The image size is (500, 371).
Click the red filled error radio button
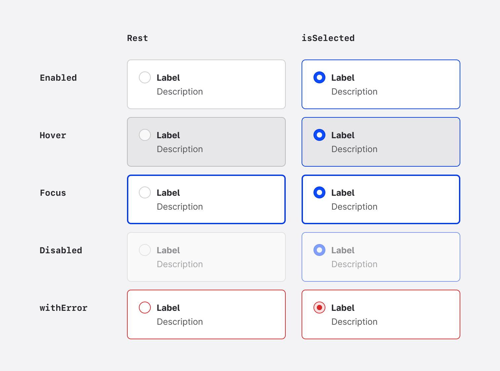click(319, 308)
